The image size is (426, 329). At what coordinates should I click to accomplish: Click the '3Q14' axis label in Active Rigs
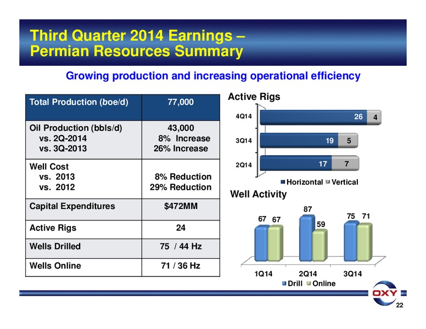(x=244, y=140)
